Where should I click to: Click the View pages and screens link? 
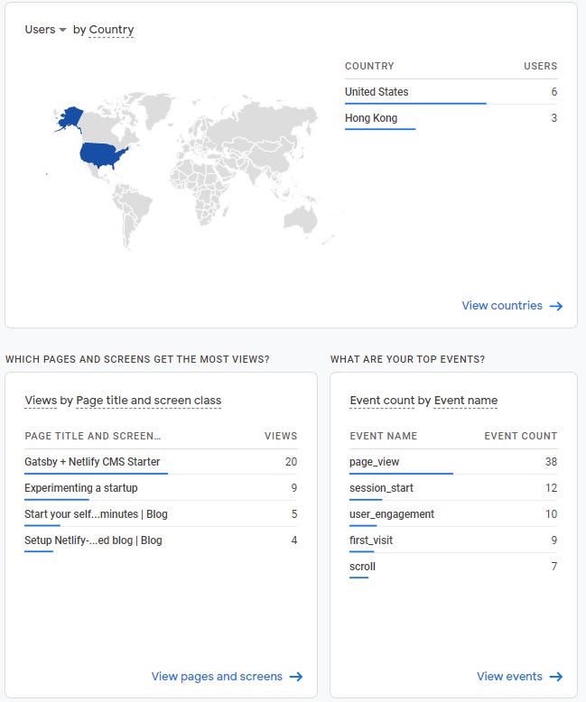coord(217,677)
